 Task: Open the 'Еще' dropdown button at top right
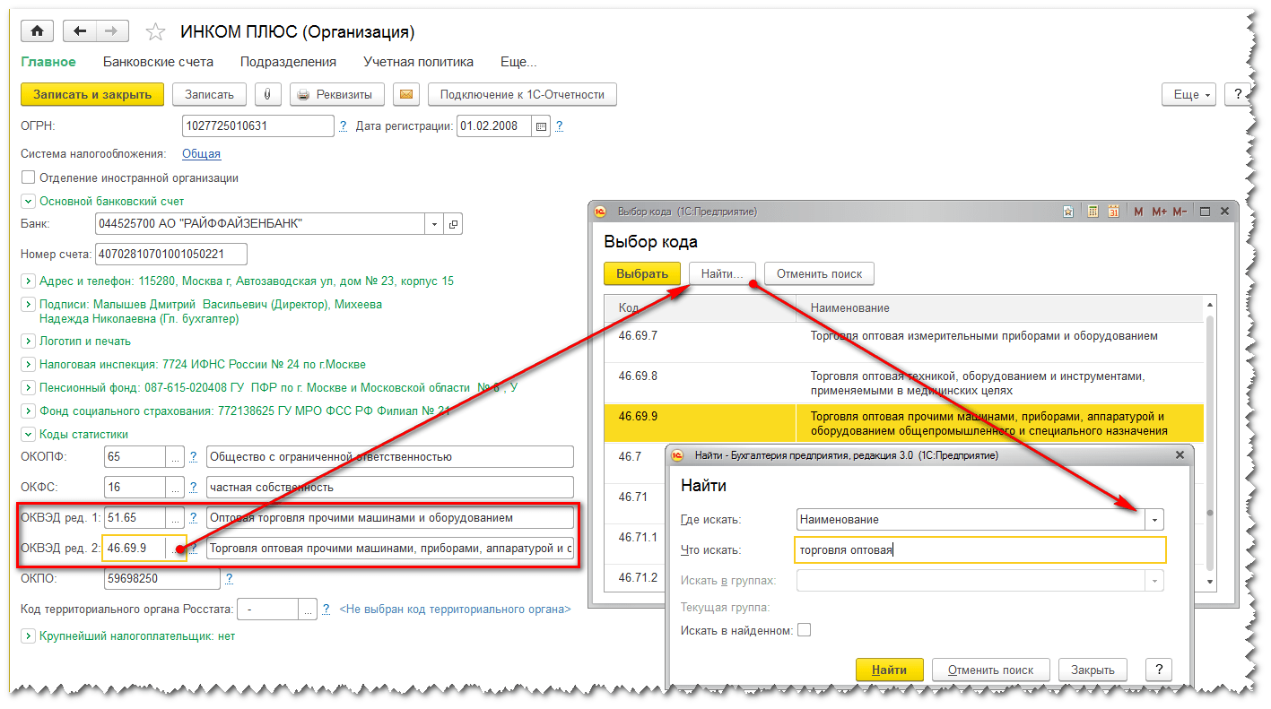click(x=1188, y=95)
